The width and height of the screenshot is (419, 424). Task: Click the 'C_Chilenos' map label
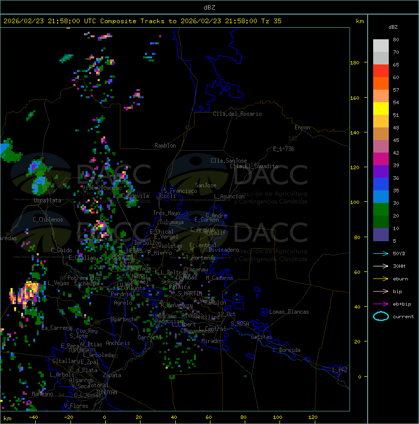[x=48, y=220]
